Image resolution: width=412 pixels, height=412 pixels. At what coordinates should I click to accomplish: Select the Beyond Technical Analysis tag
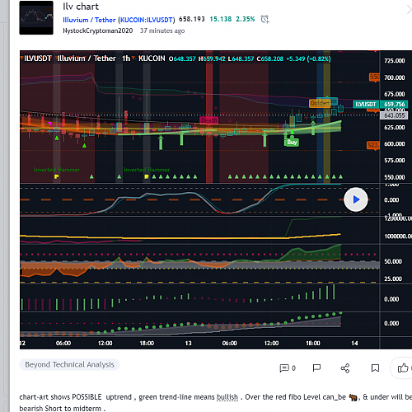[69, 364]
